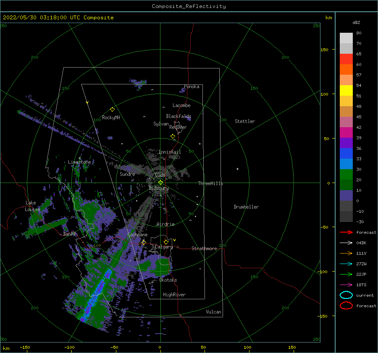Select the light gray 80 dBZ swatch
Screen dimensions: 378x353
click(x=346, y=38)
